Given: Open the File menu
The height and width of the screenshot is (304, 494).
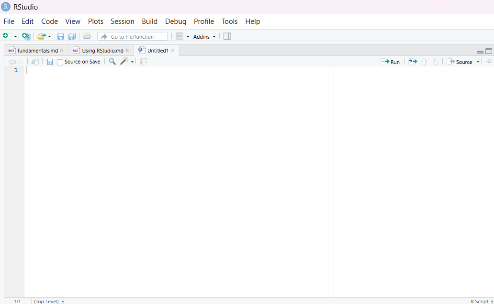Looking at the screenshot, I should coord(9,21).
